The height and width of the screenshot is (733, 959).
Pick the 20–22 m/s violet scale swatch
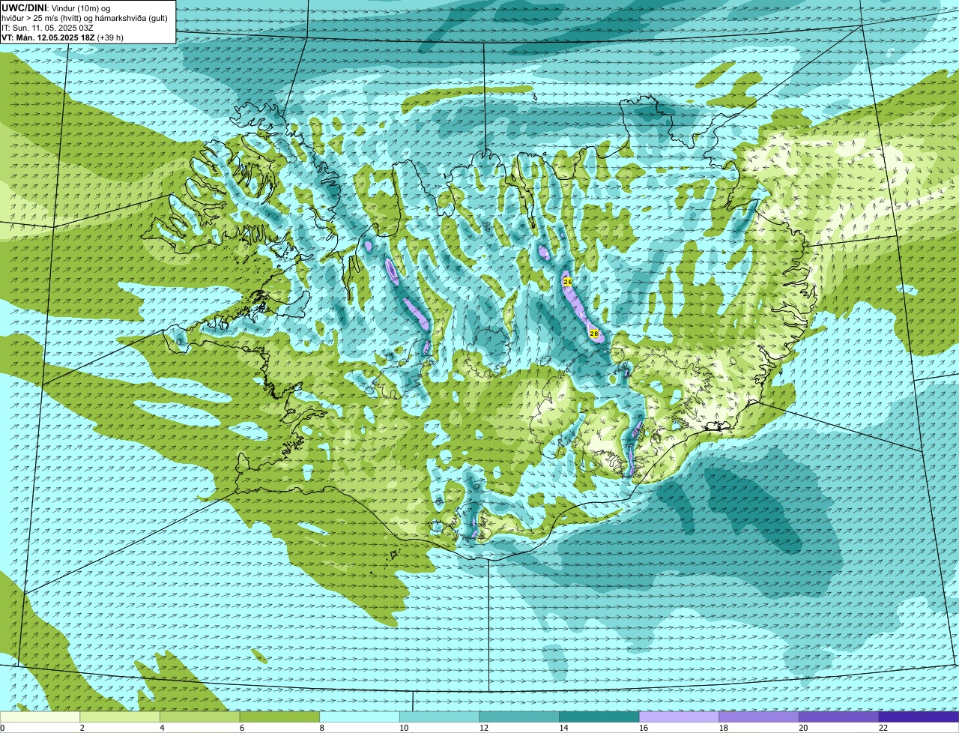[x=839, y=717]
